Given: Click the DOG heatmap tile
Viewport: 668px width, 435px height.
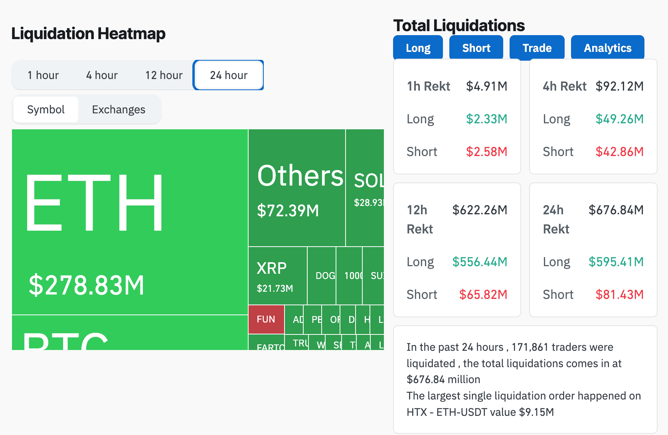Looking at the screenshot, I should 322,276.
